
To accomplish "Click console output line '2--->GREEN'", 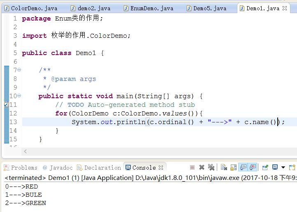I will coord(26,203).
